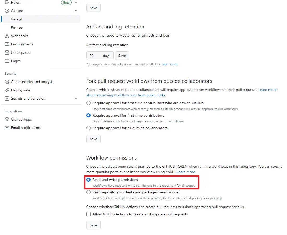
Task: Click the Code security and analysis icon
Action: 7,82
